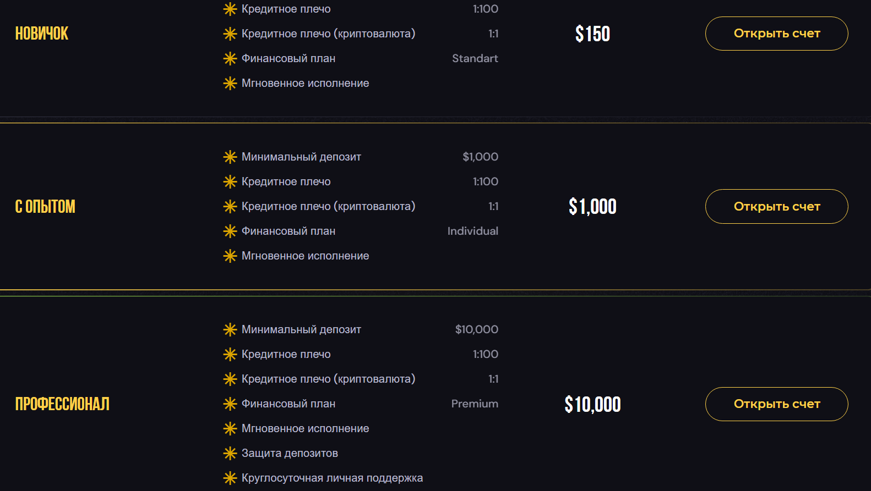Click the $10,000 price heading

[592, 405]
